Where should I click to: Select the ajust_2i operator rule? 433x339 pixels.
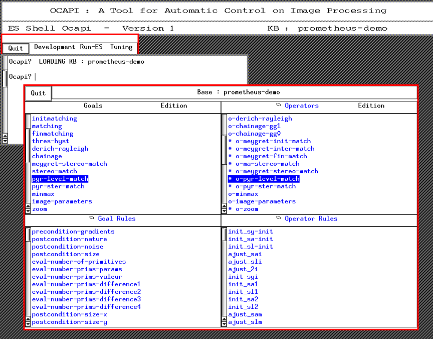[x=243, y=269]
